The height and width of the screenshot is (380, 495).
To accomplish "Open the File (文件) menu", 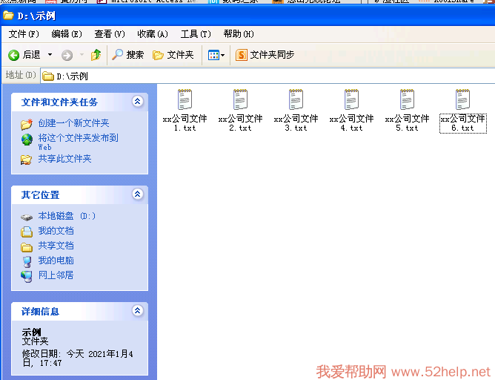I will (x=24, y=34).
